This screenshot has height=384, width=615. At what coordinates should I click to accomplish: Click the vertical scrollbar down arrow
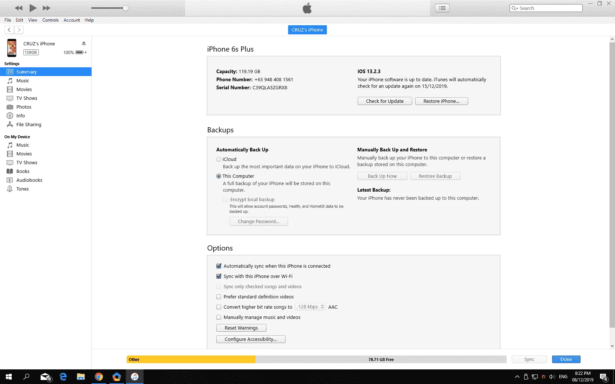[612, 346]
